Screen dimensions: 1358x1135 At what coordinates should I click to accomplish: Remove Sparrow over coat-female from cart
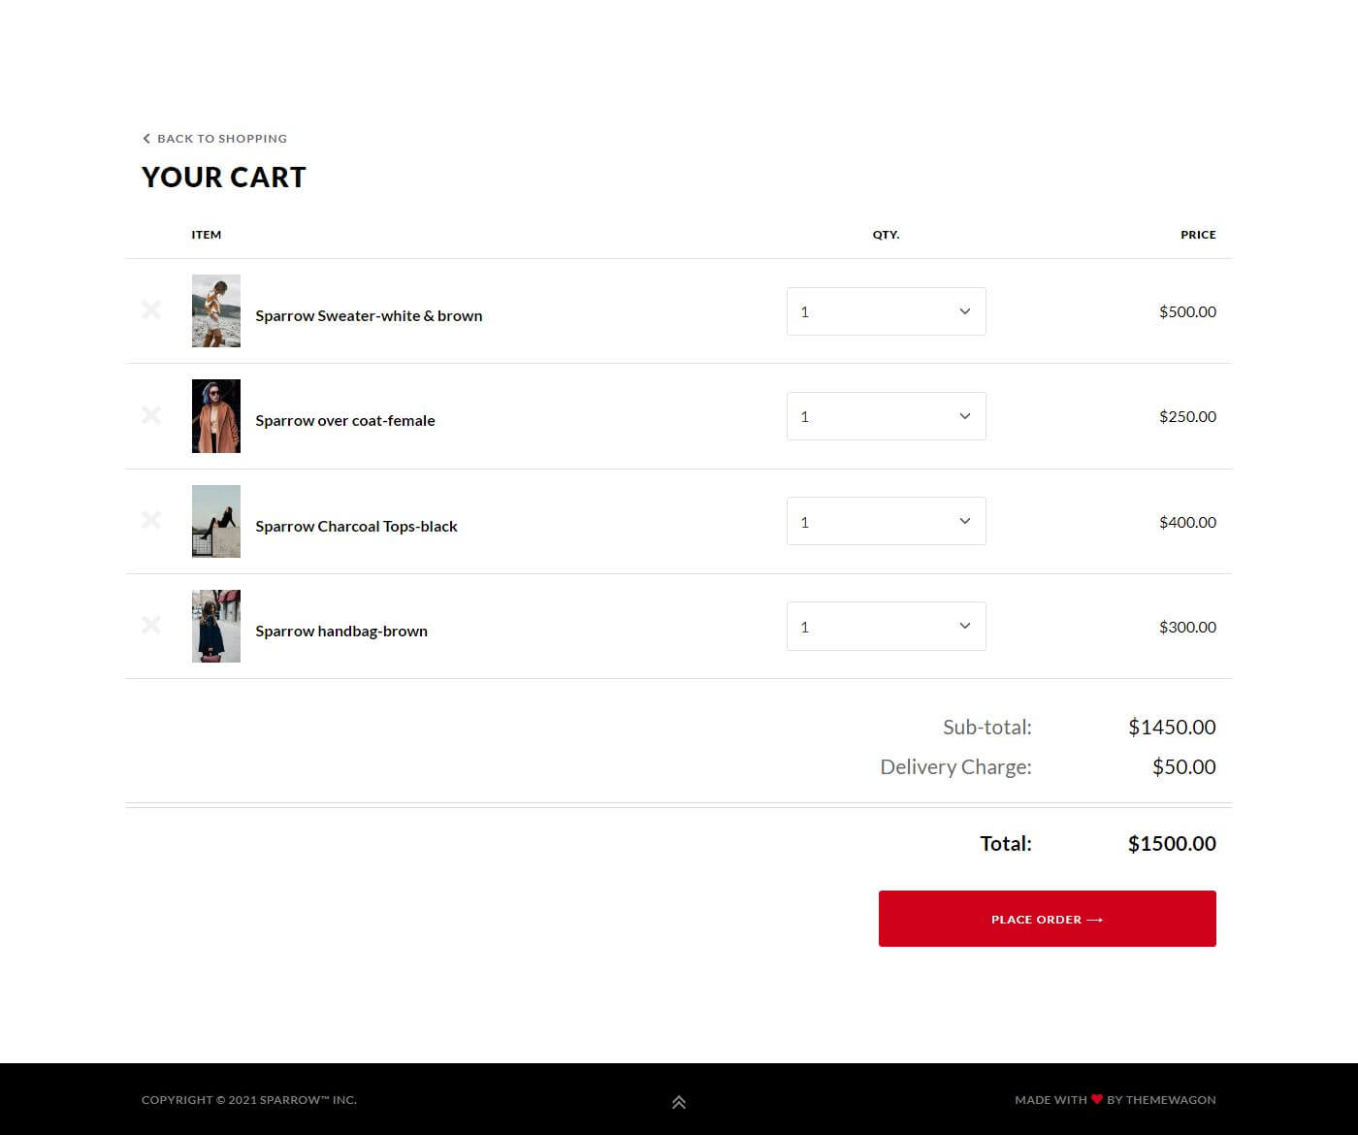(x=151, y=415)
